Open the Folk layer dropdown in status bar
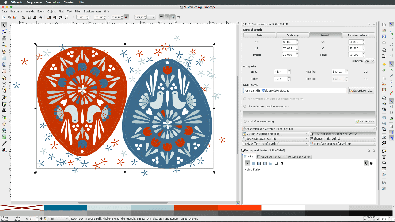Screen dimensions: 395x222 tap(58, 219)
